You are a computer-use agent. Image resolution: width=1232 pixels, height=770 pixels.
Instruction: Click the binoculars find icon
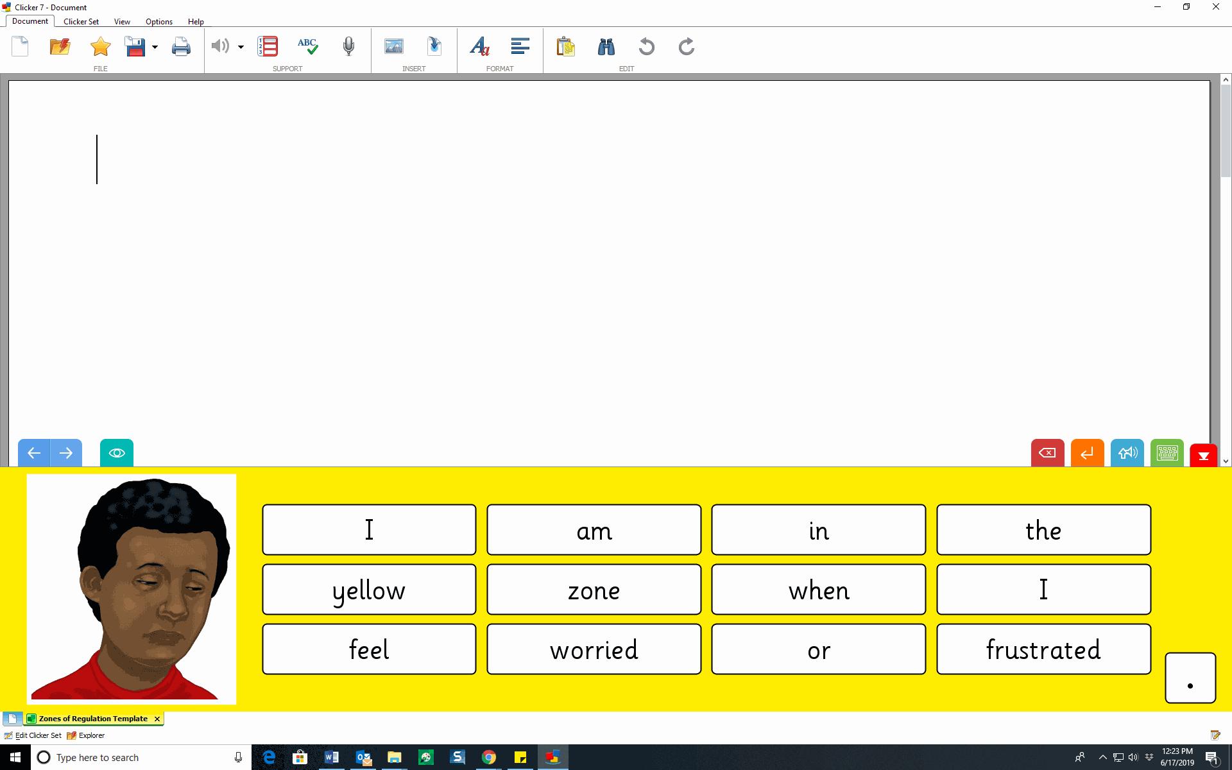tap(606, 46)
